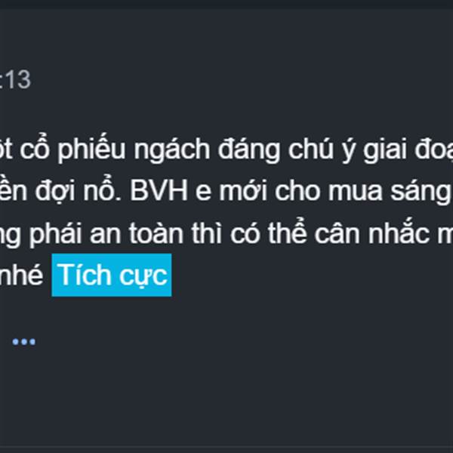Click the word "phiếu" in the first line
This screenshot has width=453, height=453.
91,149
